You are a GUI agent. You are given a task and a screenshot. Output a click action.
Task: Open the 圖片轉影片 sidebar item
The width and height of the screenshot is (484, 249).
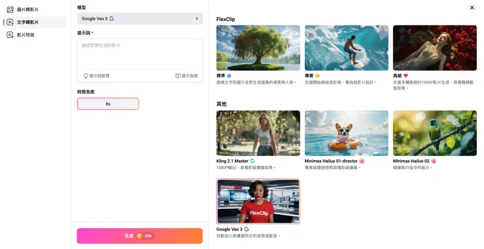(x=35, y=10)
